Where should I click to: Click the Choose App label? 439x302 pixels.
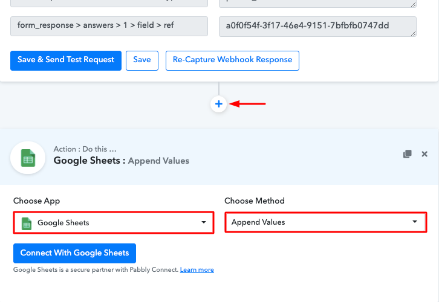(36, 201)
